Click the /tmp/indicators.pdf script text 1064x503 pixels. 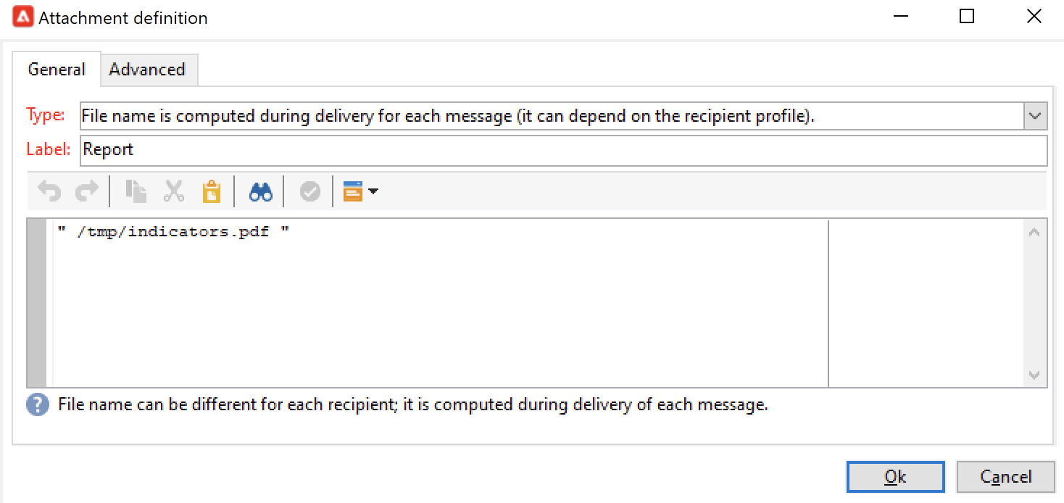(173, 232)
